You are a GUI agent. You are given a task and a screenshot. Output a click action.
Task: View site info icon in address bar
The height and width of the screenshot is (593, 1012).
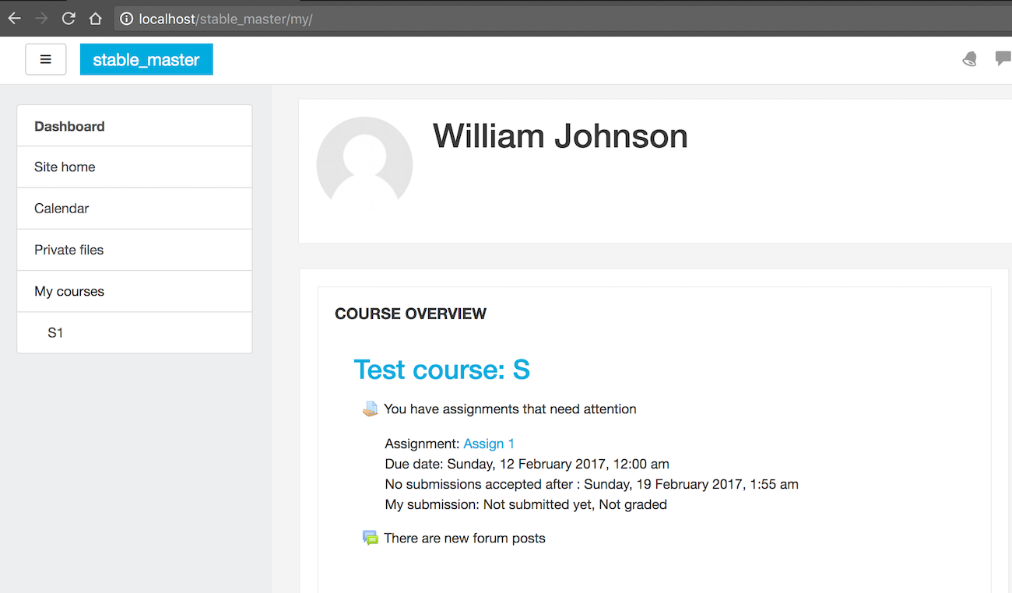coord(127,19)
